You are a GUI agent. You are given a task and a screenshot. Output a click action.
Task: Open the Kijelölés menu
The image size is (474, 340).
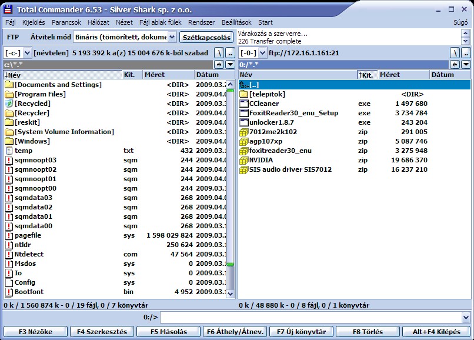click(34, 22)
